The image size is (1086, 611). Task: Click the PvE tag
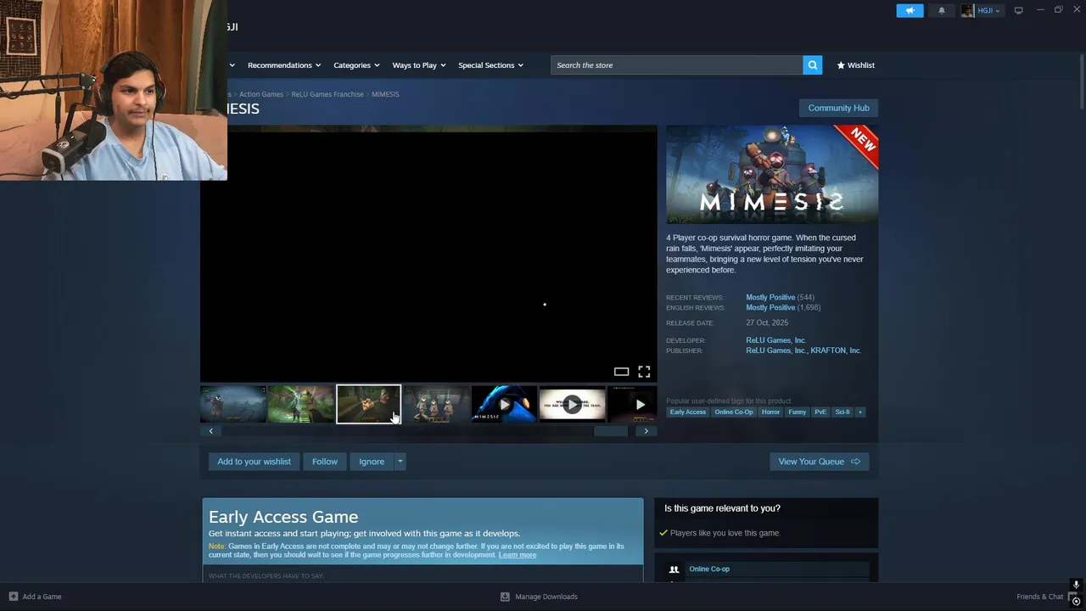tap(820, 412)
